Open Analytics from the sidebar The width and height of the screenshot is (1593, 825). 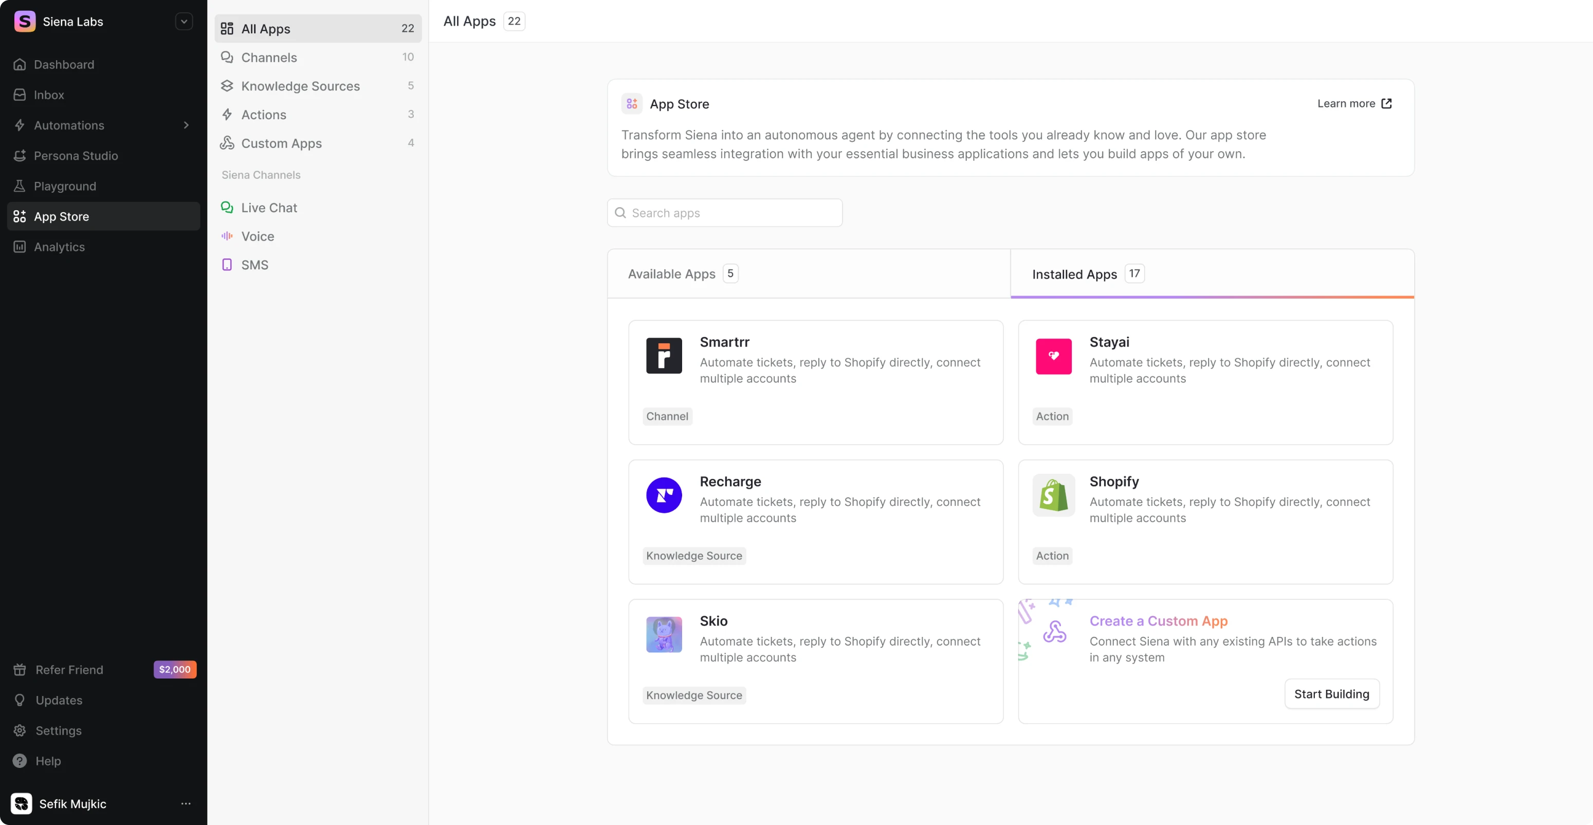tap(59, 247)
